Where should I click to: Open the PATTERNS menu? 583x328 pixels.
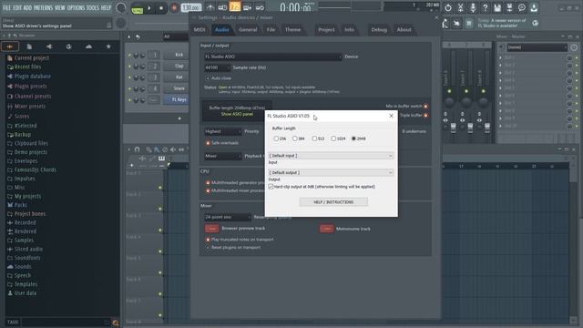point(43,7)
